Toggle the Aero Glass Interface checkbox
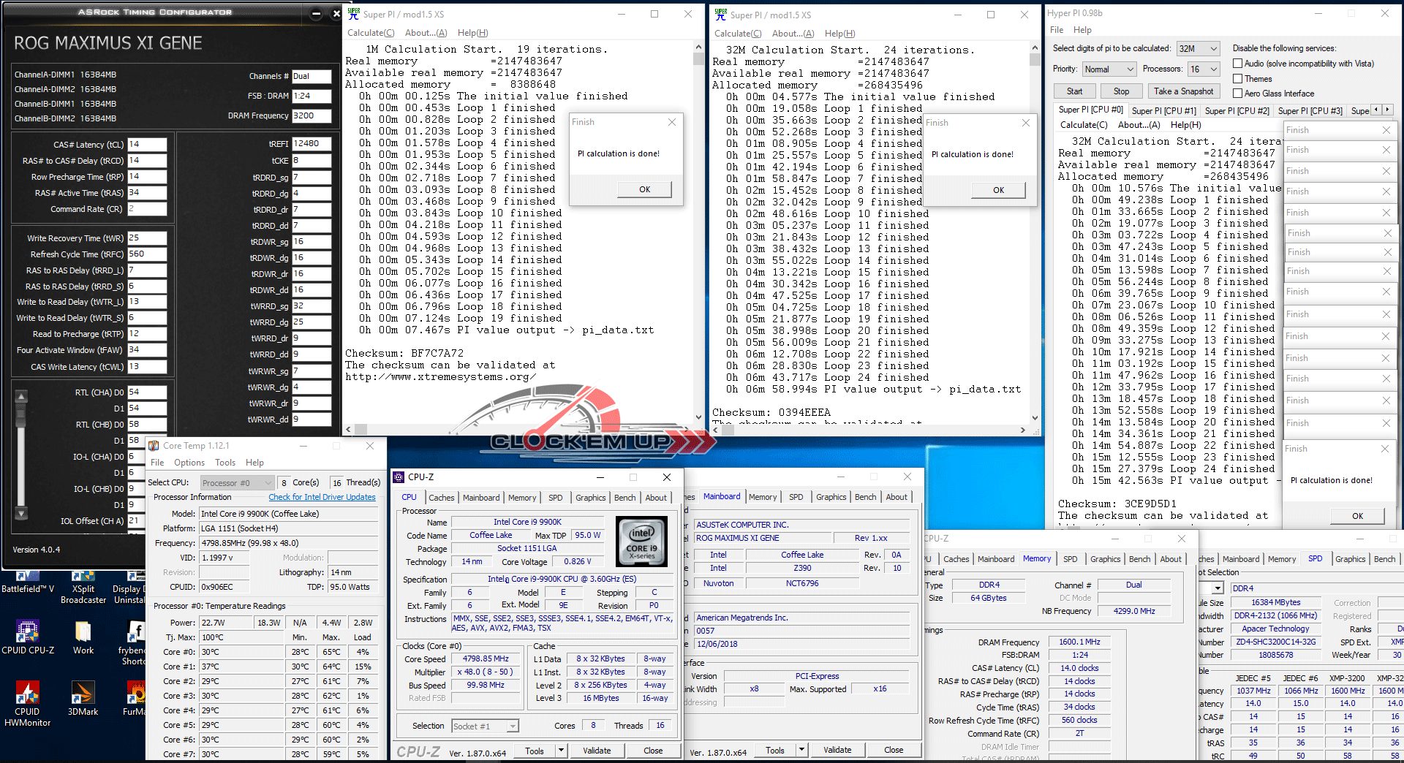Screen dimensions: 1404x763 click(1238, 94)
